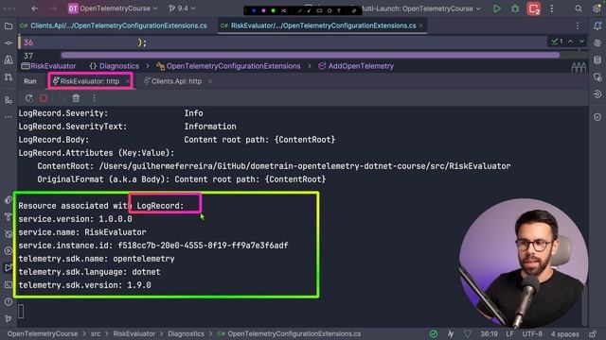
Task: Close the RiskEvaluator editor tab
Action: pos(421,25)
